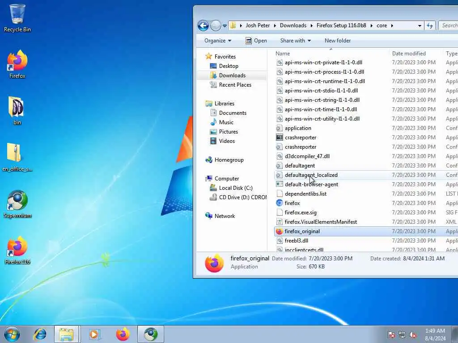The image size is (458, 343).
Task: Open Windows Media Player from taskbar
Action: (94, 334)
